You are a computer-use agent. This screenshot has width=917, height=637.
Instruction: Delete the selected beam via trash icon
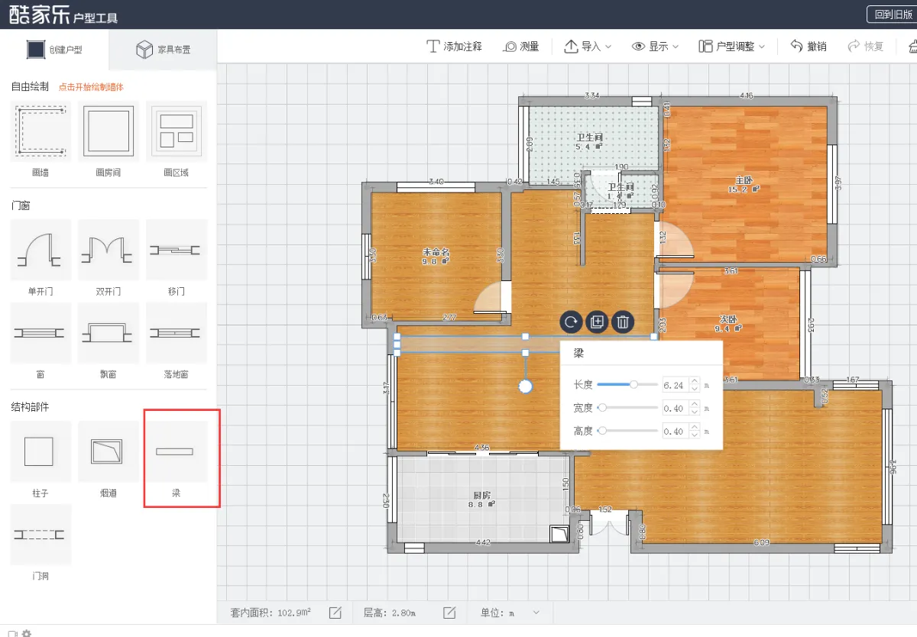pos(623,322)
